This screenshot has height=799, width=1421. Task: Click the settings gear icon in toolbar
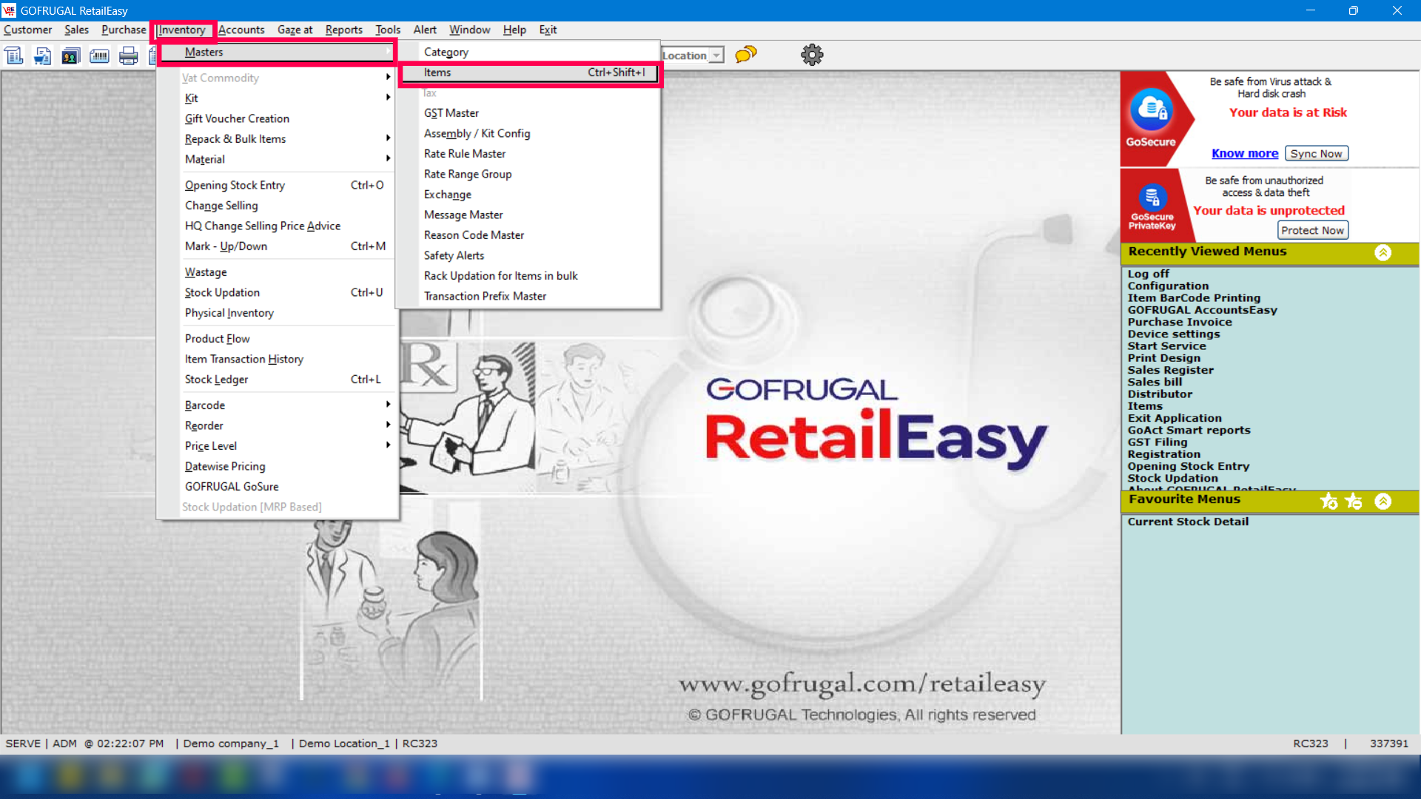(812, 55)
